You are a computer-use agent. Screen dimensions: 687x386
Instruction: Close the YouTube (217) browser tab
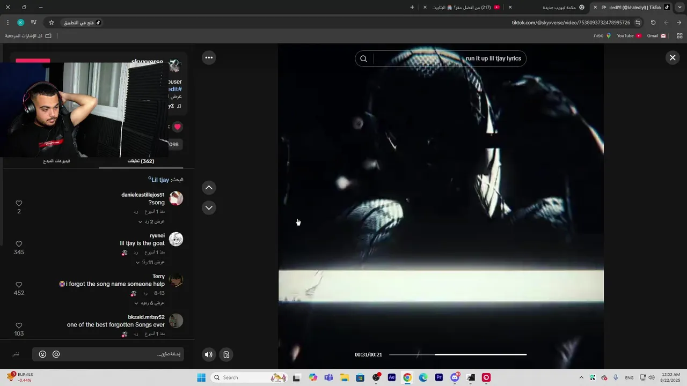[425, 8]
